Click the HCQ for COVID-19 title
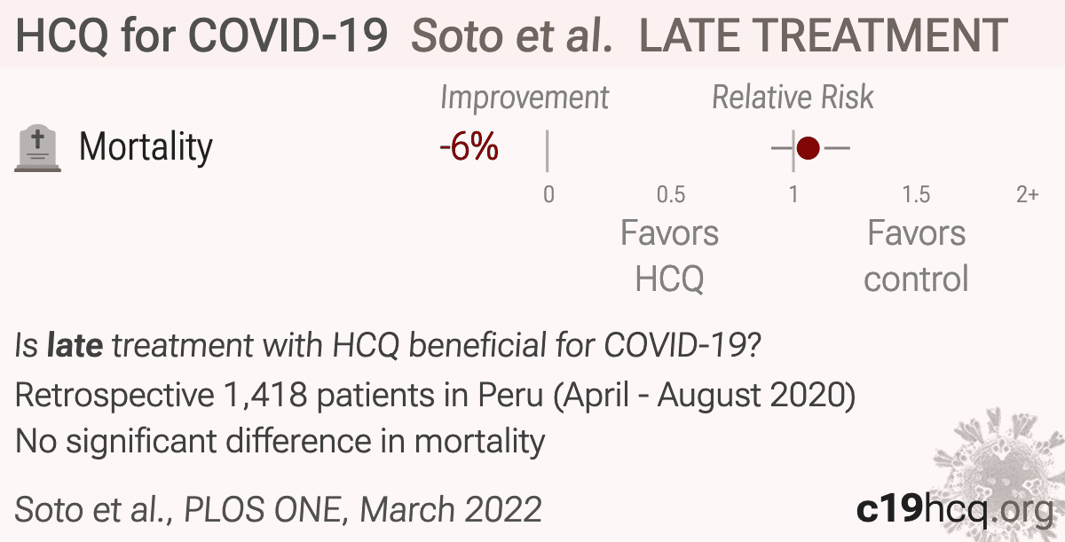 (x=202, y=36)
